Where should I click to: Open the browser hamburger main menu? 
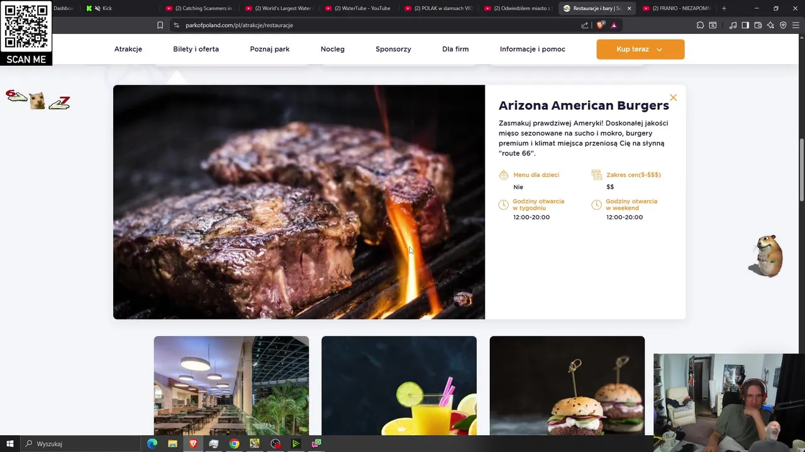(796, 25)
